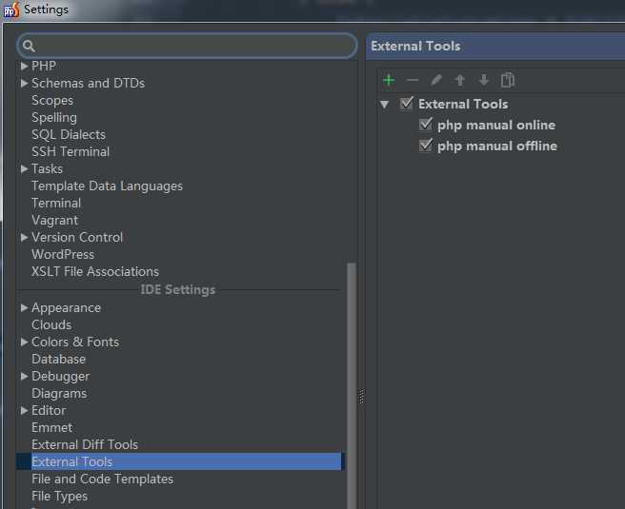625x509 pixels.
Task: Expand the Debugger settings node
Action: (x=24, y=376)
